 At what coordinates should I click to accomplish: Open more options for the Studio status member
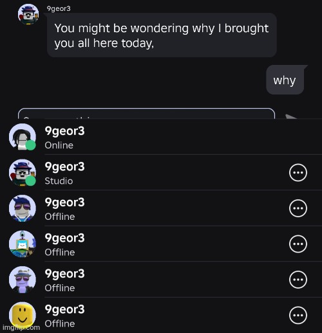tap(298, 172)
